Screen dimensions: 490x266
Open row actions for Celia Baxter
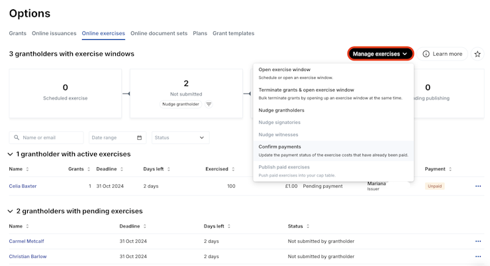pyautogui.click(x=478, y=186)
